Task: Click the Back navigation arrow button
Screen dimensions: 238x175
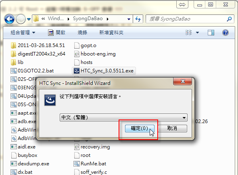Action: click(9, 19)
